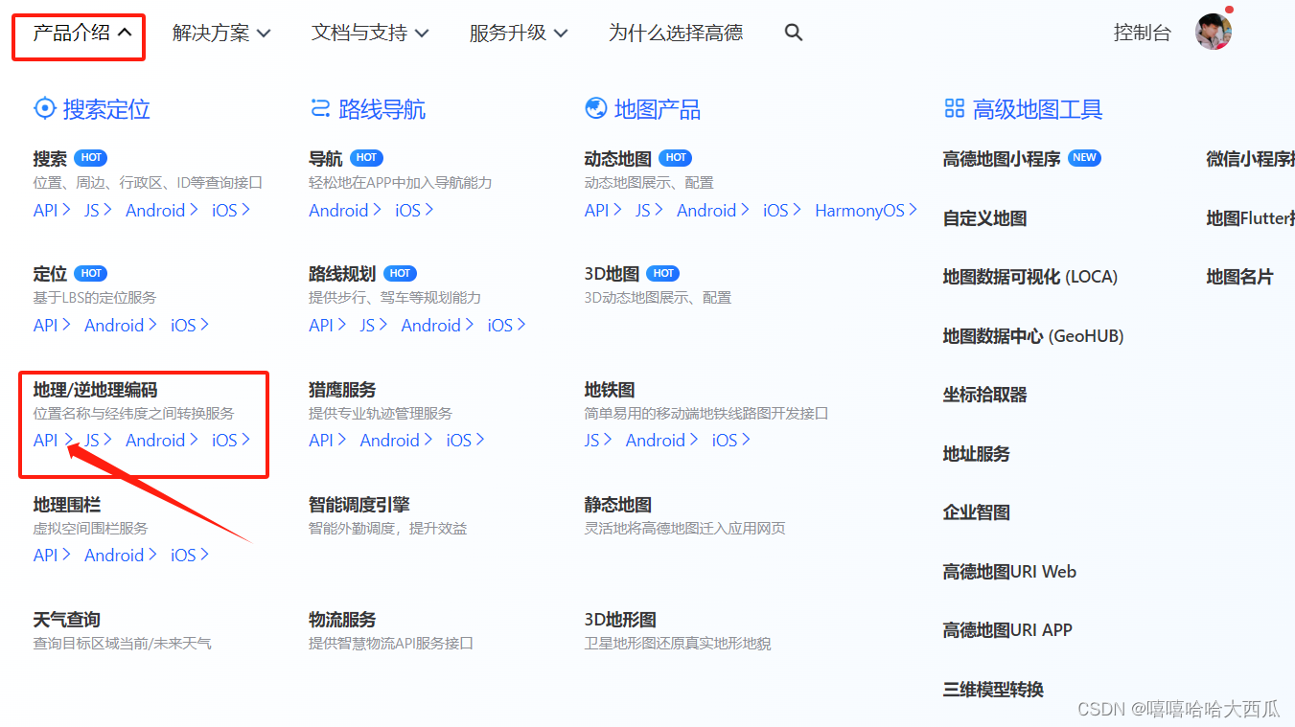Open HarmonyOS link under 动态地图
This screenshot has height=727, width=1295.
point(867,210)
